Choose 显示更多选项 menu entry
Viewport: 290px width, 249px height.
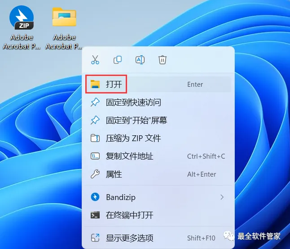pos(158,238)
